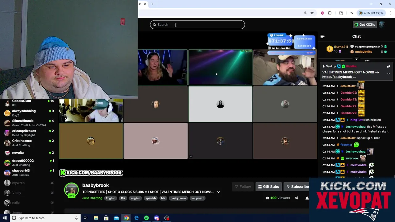Mute the tab via audio speaker icon

point(140,4)
